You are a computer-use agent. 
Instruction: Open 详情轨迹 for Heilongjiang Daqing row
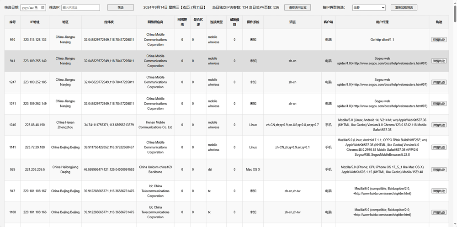click(x=439, y=169)
